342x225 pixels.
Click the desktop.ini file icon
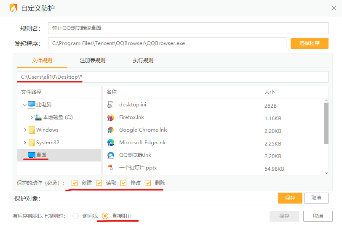pyautogui.click(x=110, y=105)
